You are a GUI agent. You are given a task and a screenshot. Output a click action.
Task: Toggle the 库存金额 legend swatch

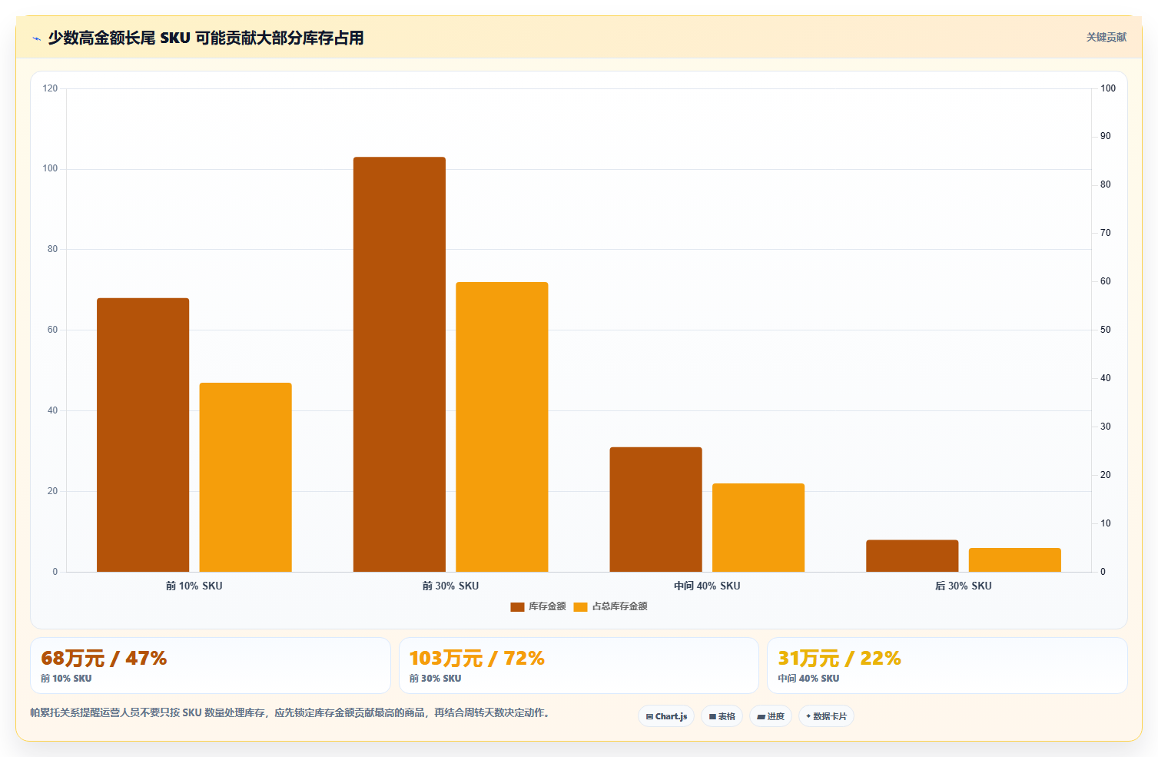517,606
